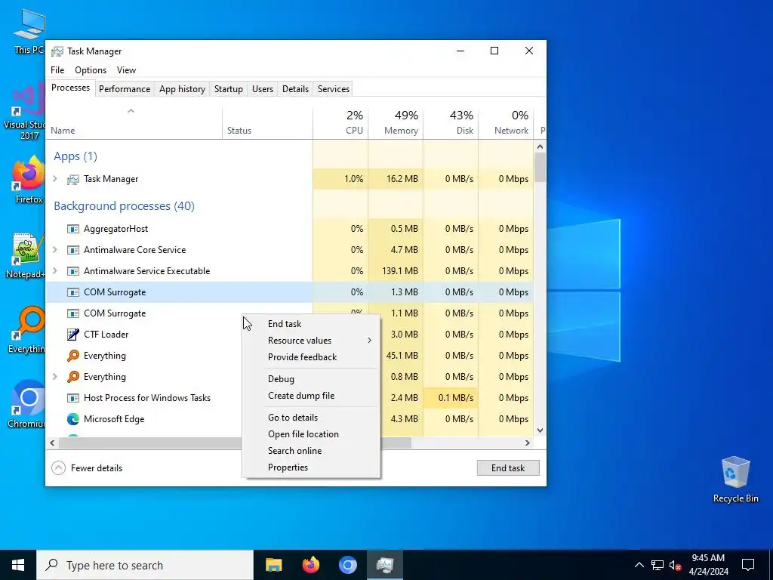This screenshot has height=580, width=773.
Task: Sort by Disk usage column
Action: coord(451,122)
